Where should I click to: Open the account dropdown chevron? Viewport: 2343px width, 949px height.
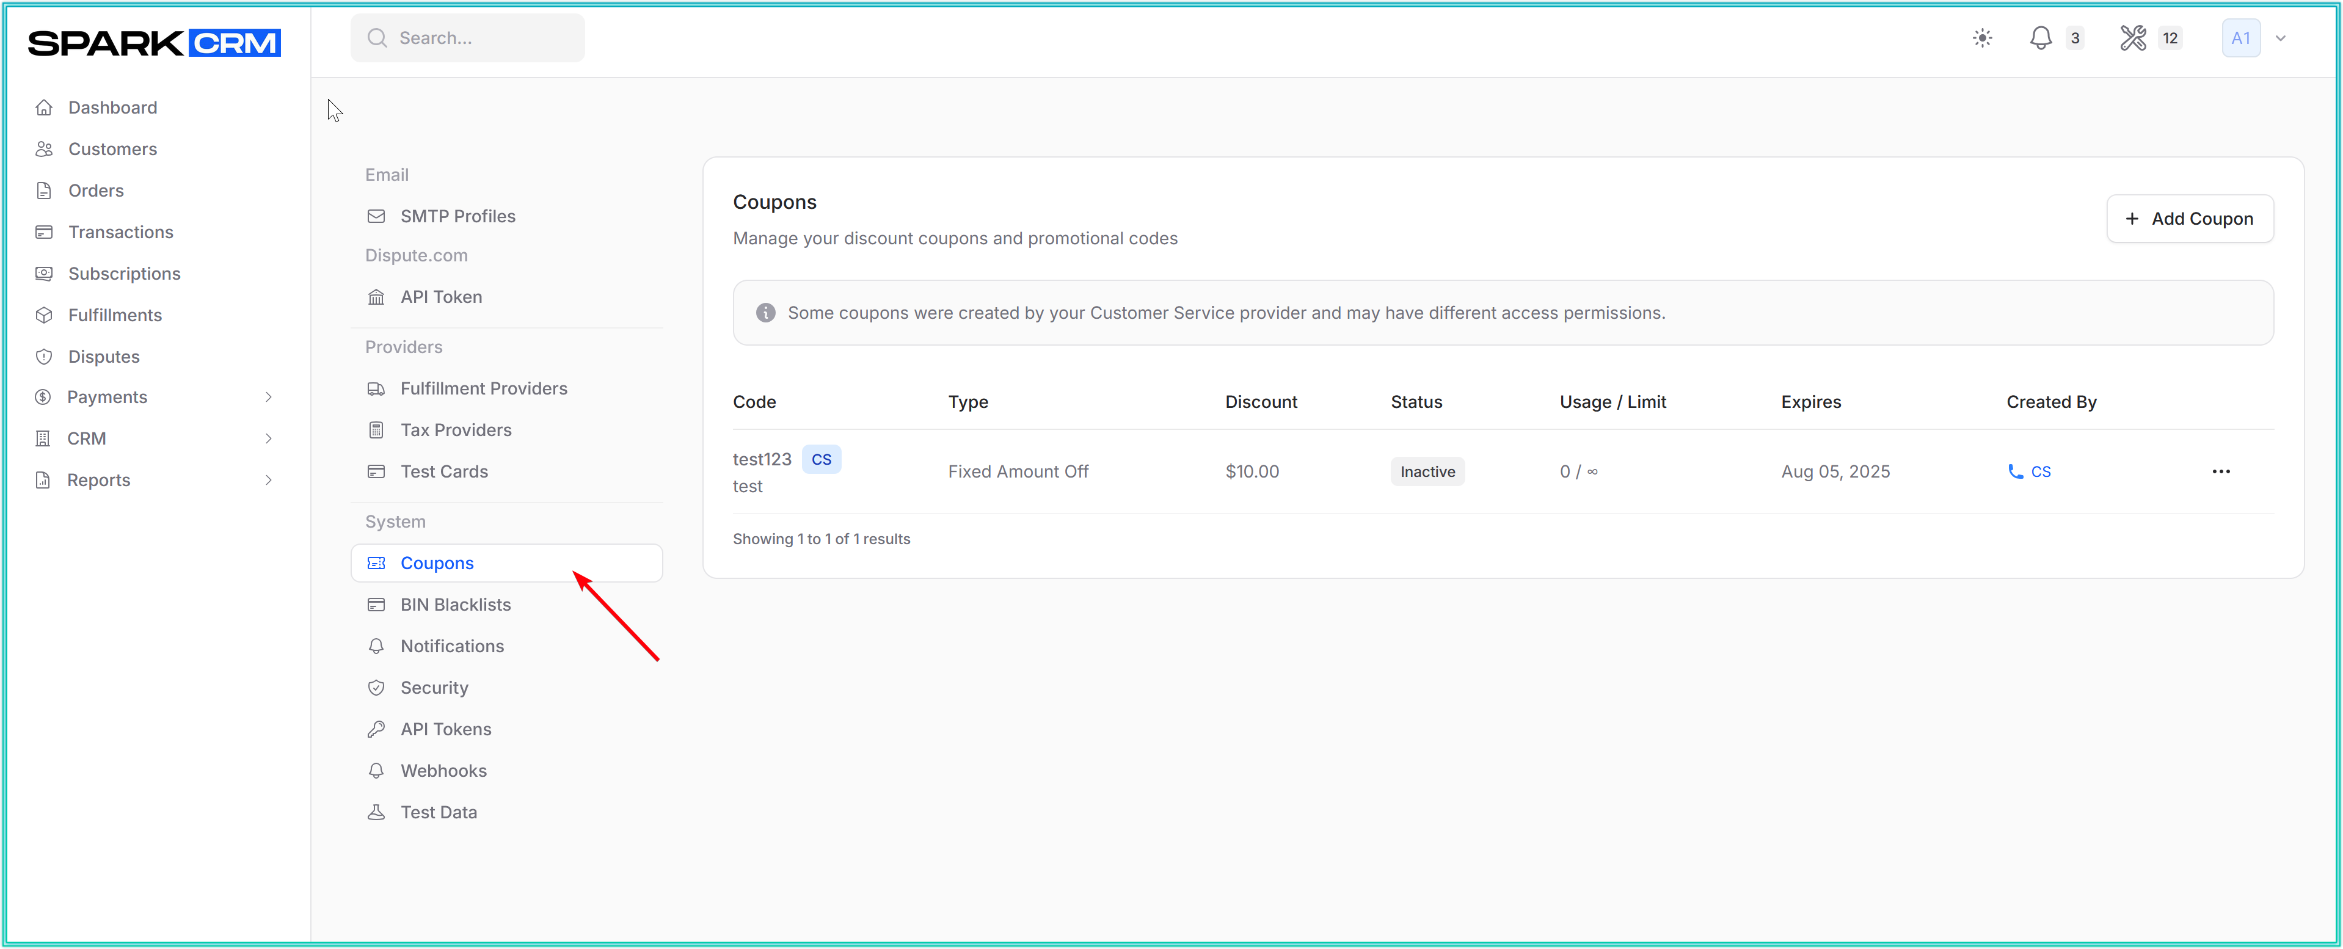[2280, 38]
